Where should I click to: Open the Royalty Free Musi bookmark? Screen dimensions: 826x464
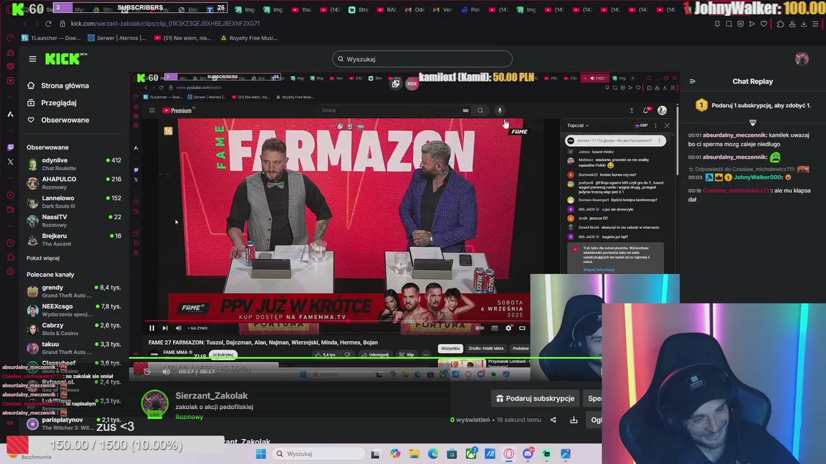249,38
